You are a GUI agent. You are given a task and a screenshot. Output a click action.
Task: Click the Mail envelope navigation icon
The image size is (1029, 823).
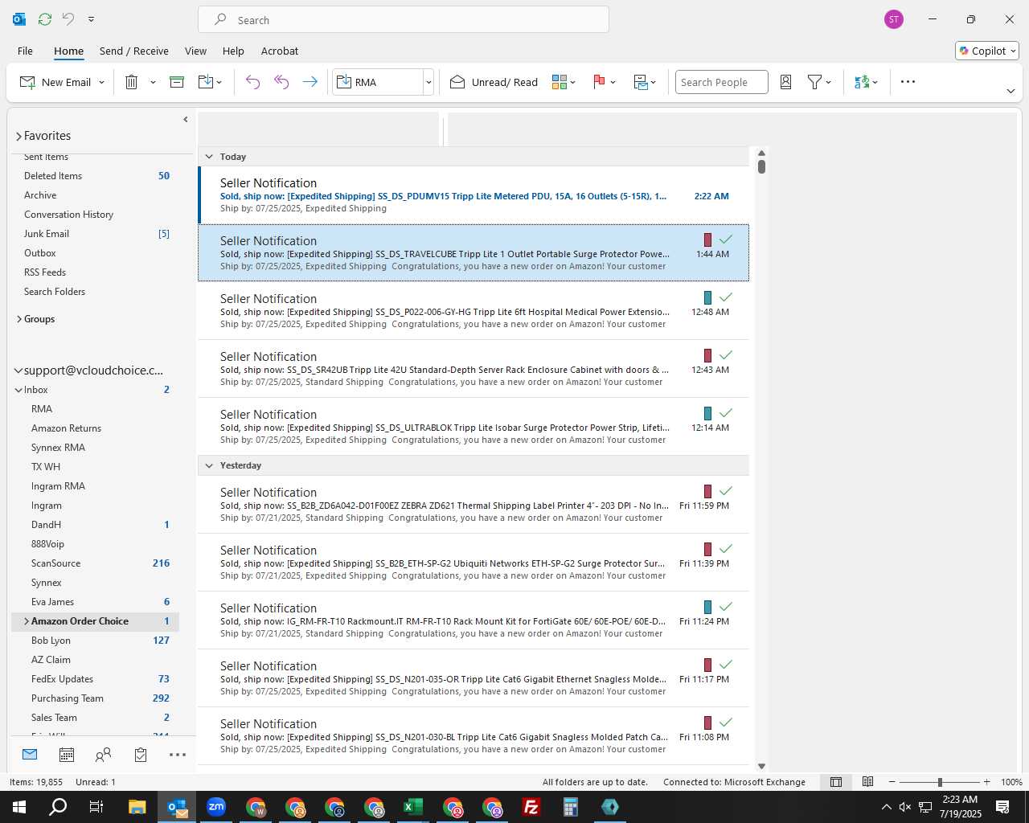point(30,754)
